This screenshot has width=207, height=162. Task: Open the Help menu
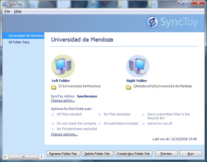click(x=18, y=11)
